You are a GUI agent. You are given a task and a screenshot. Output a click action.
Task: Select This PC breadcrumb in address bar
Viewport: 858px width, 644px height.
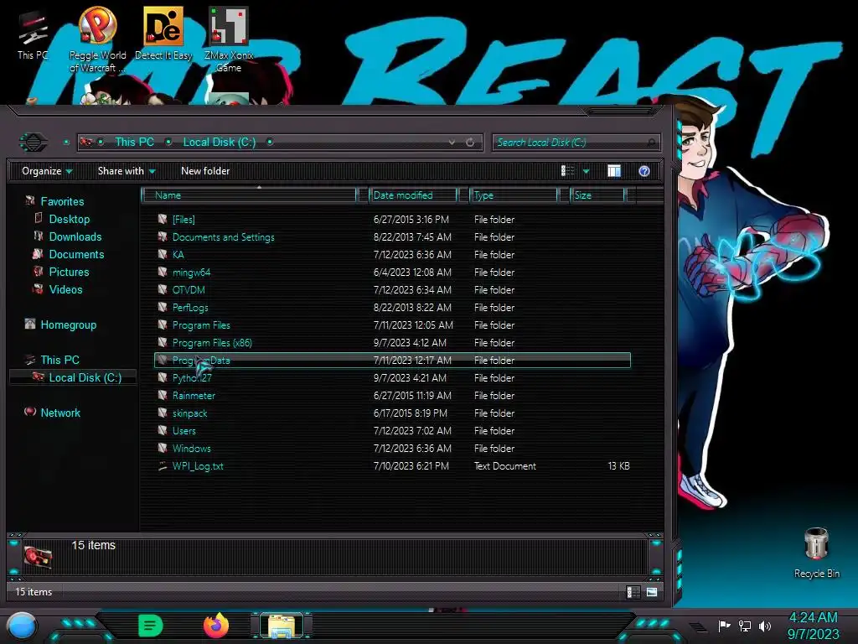tap(134, 143)
